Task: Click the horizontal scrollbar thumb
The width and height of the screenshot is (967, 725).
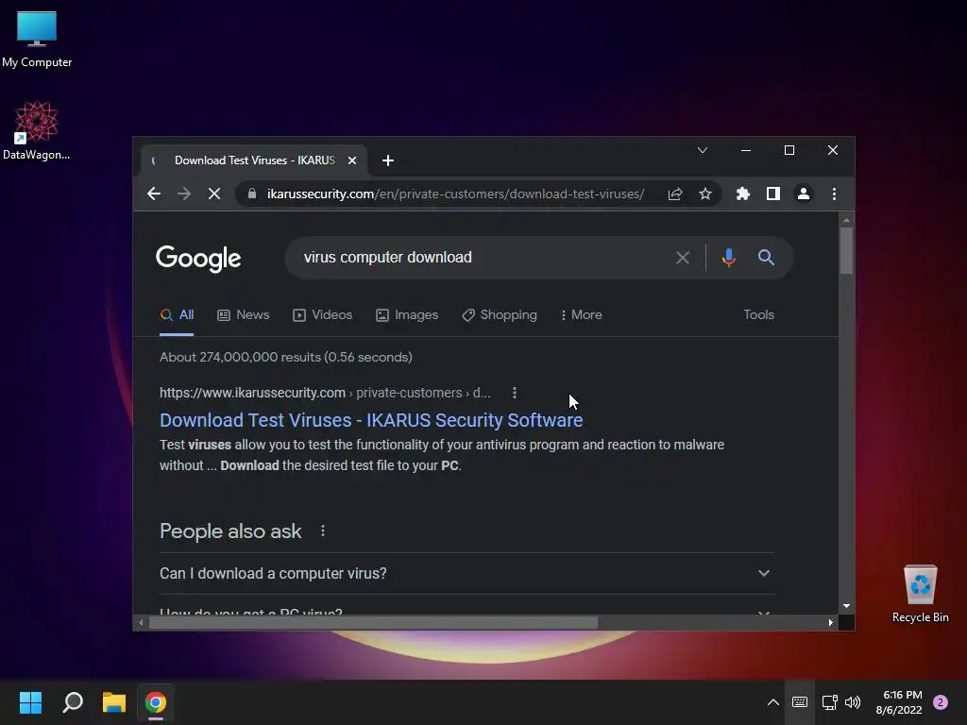Action: click(373, 623)
